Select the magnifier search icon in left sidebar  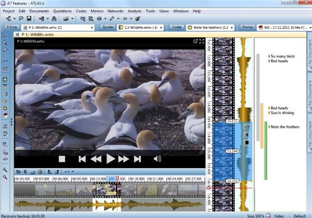click(x=5, y=43)
